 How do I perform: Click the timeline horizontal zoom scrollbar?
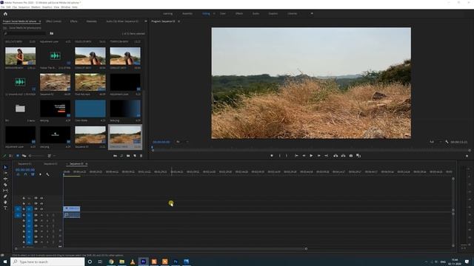[161, 249]
